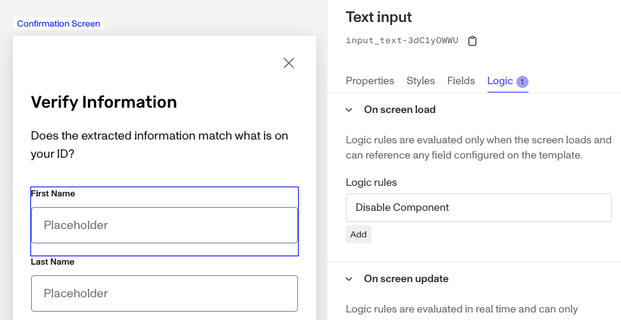Image resolution: width=621 pixels, height=320 pixels.
Task: Close the Verify Information modal with X
Action: [x=288, y=63]
